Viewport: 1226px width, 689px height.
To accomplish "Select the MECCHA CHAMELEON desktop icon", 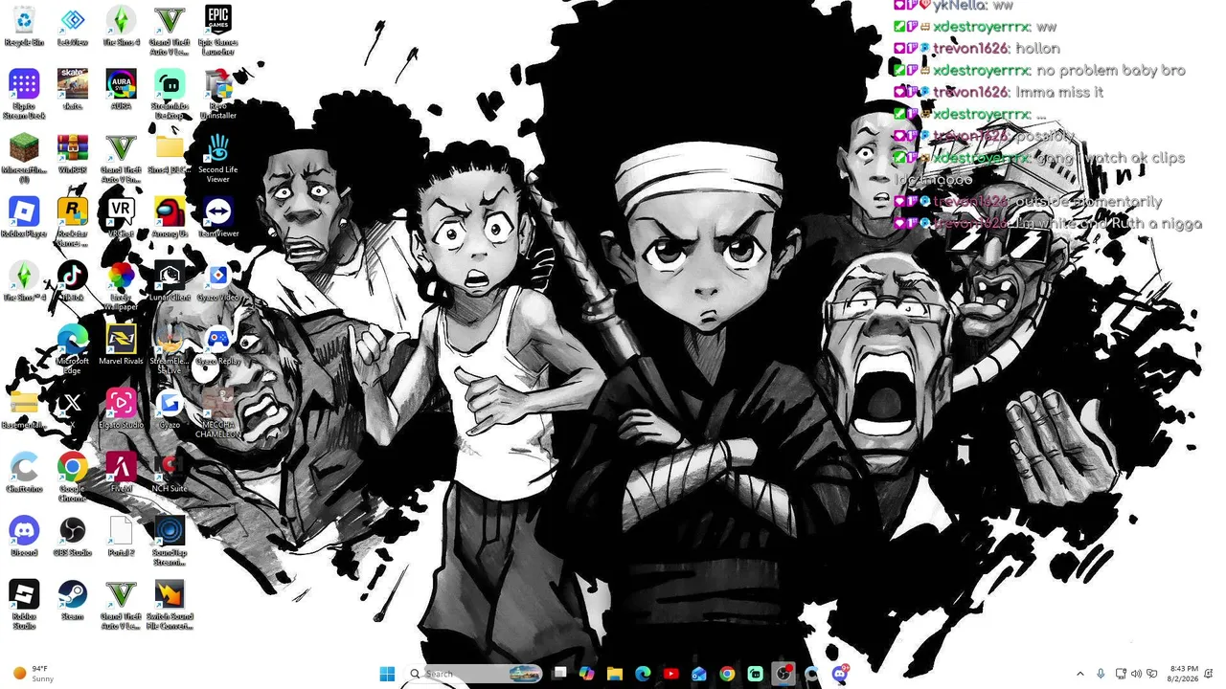I will (x=217, y=413).
